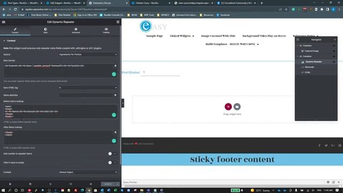Click the add template folder button

point(237,107)
